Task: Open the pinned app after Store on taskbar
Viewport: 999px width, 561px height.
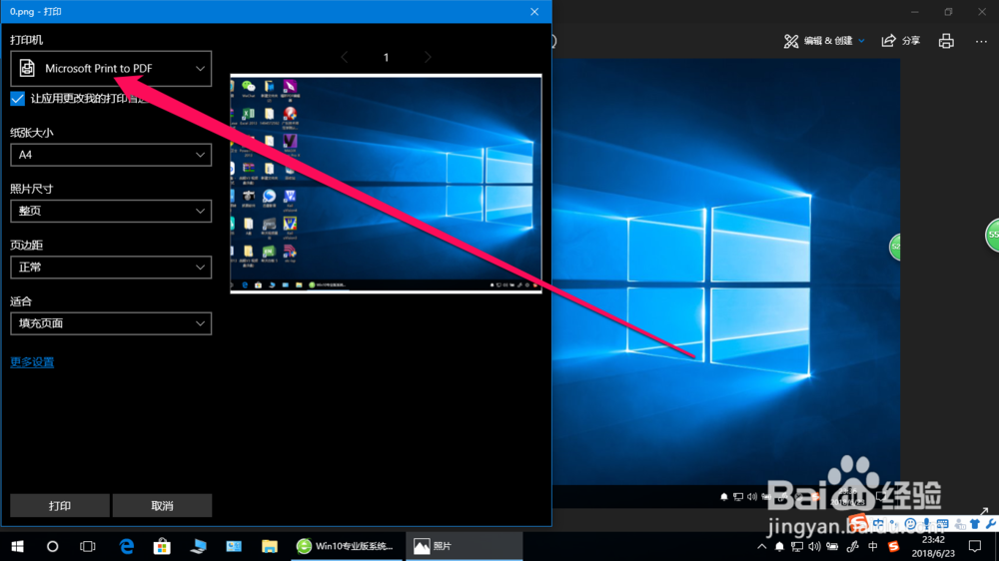Action: coord(198,546)
